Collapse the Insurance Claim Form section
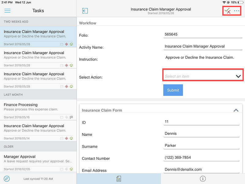Screen dimensions: 245x184 (236, 110)
